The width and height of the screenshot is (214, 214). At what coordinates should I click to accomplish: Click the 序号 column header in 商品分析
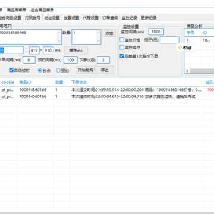point(190,33)
